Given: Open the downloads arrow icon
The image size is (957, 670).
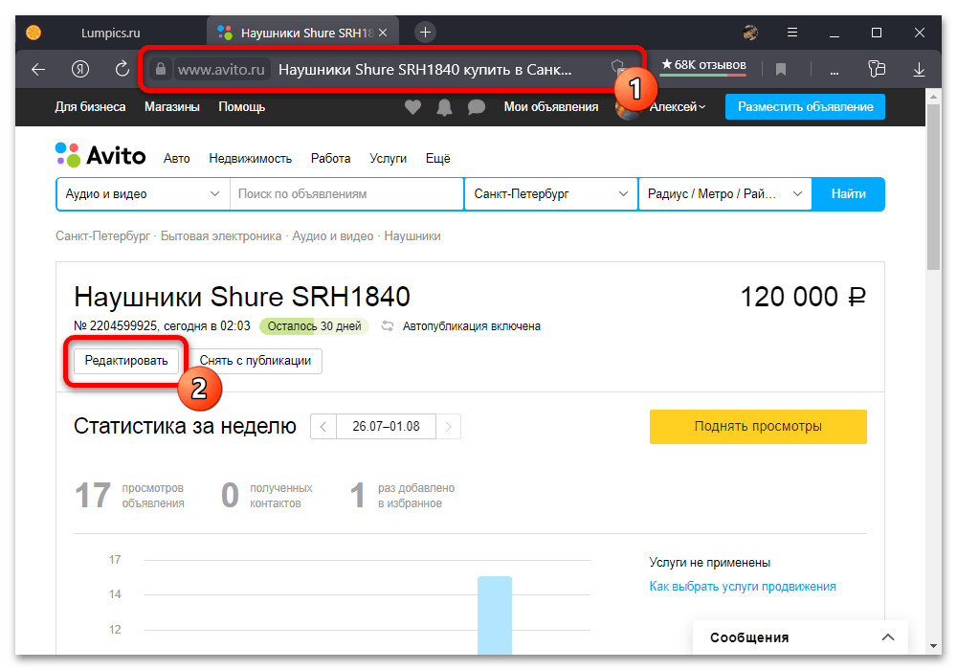Looking at the screenshot, I should coord(919,70).
